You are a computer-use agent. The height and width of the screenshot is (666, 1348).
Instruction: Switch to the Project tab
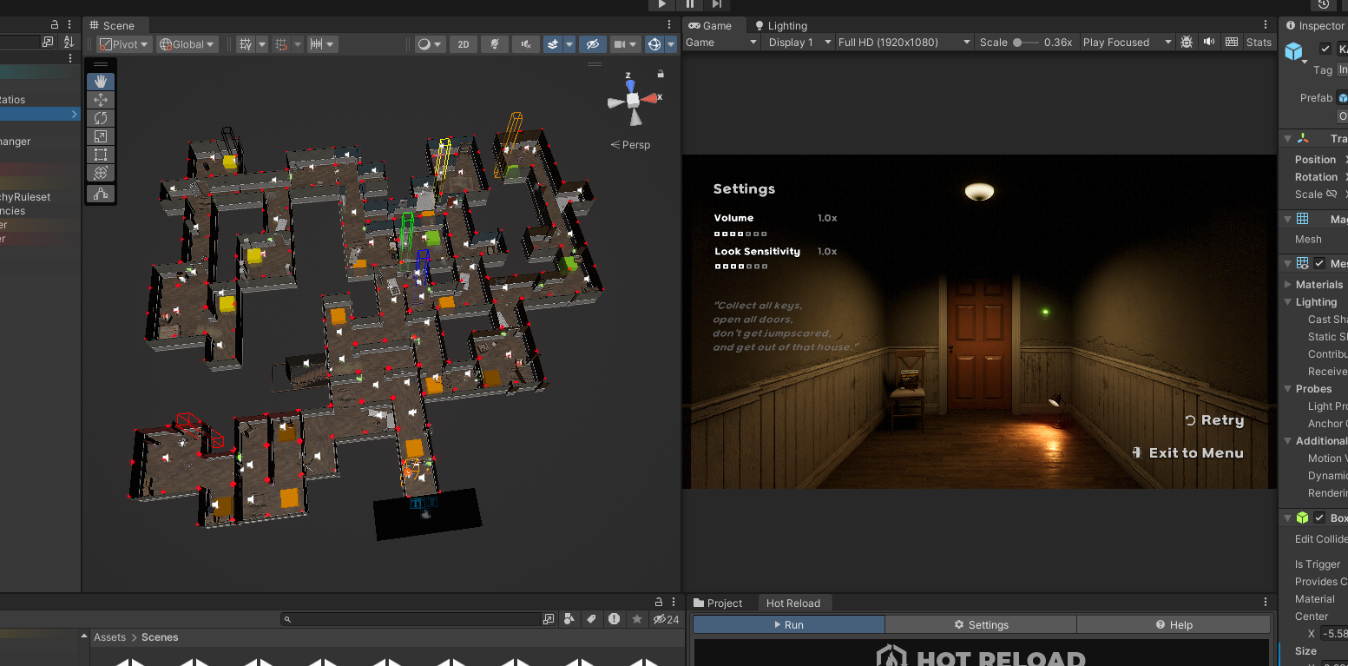coord(718,603)
